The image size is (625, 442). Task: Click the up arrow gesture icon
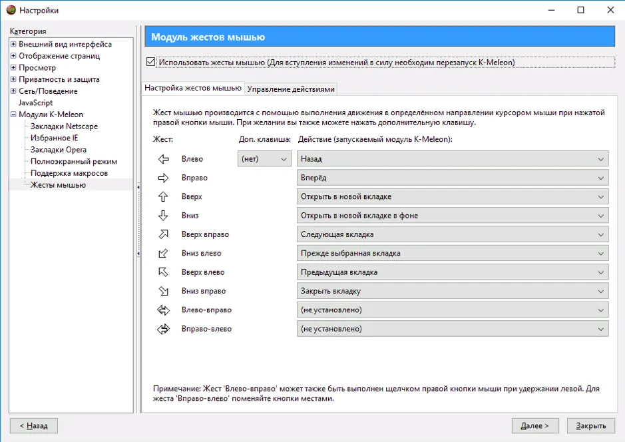[x=163, y=196]
